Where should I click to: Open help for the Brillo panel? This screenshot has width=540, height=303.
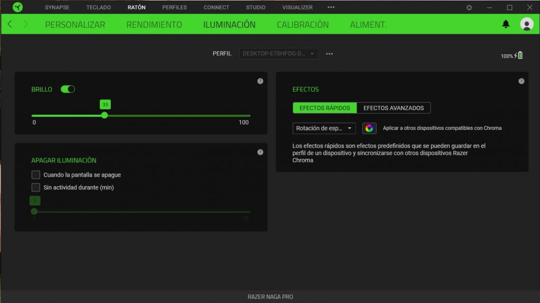pyautogui.click(x=260, y=81)
